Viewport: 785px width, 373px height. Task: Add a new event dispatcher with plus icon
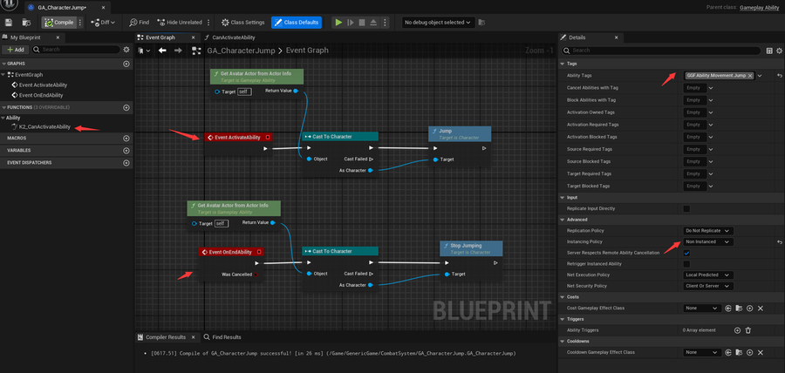[126, 162]
